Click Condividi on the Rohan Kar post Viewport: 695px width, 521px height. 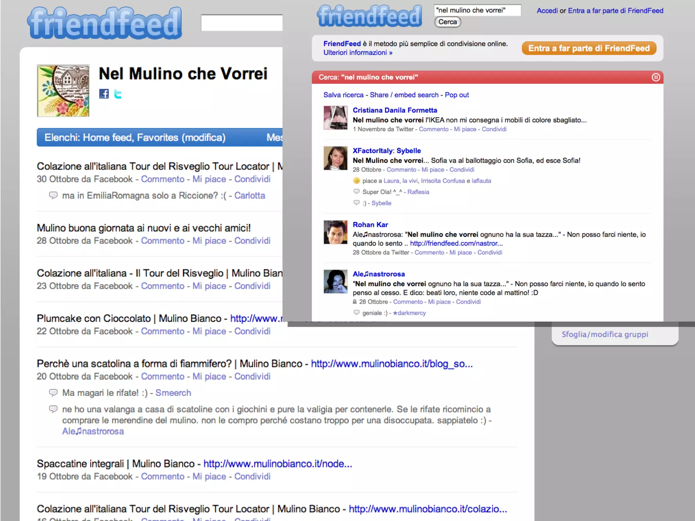tap(490, 252)
